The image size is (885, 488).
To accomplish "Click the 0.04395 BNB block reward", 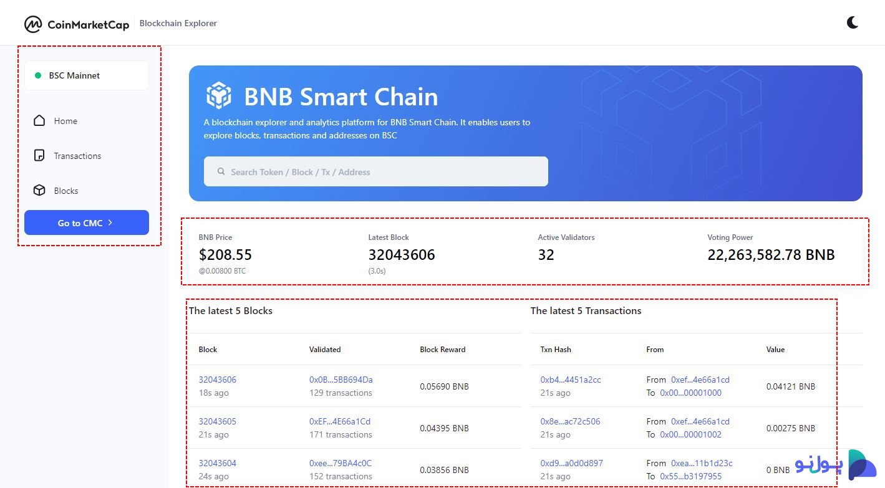I will [444, 428].
